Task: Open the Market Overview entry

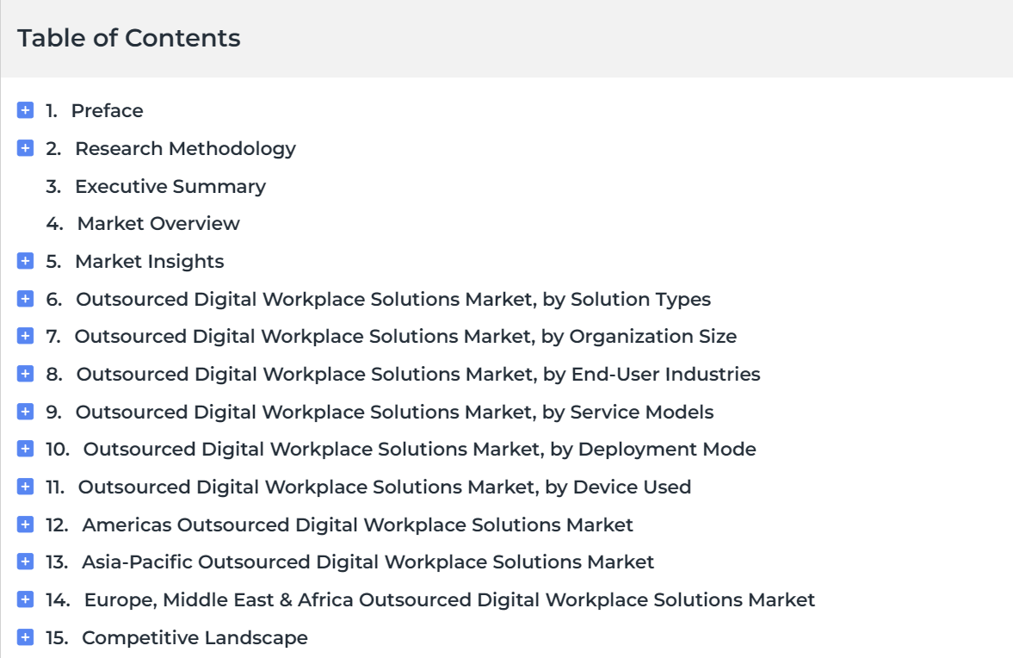Action: point(158,224)
